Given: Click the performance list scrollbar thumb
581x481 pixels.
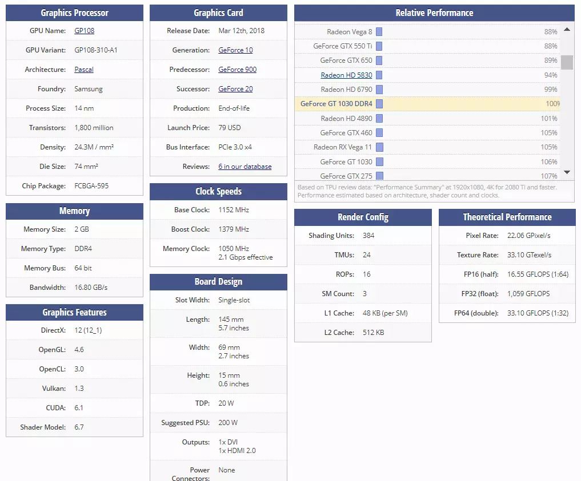Looking at the screenshot, I should pos(567,63).
